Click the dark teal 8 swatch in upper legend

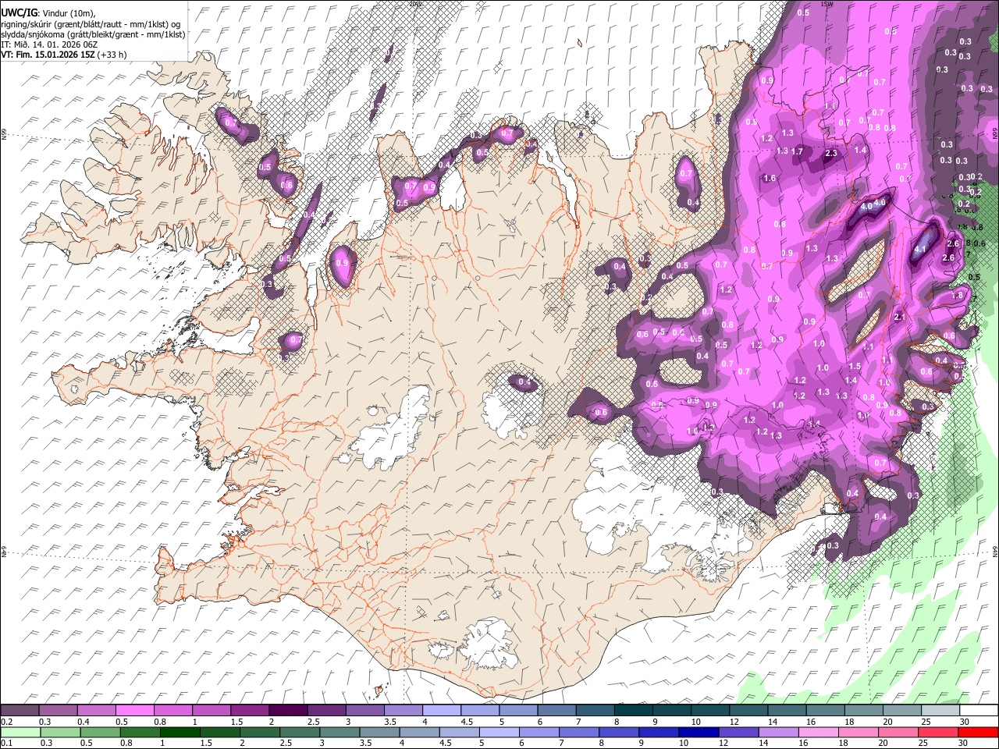634,711
